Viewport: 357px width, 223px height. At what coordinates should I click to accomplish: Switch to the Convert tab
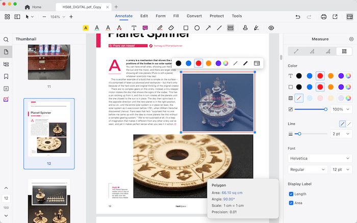tap(195, 16)
